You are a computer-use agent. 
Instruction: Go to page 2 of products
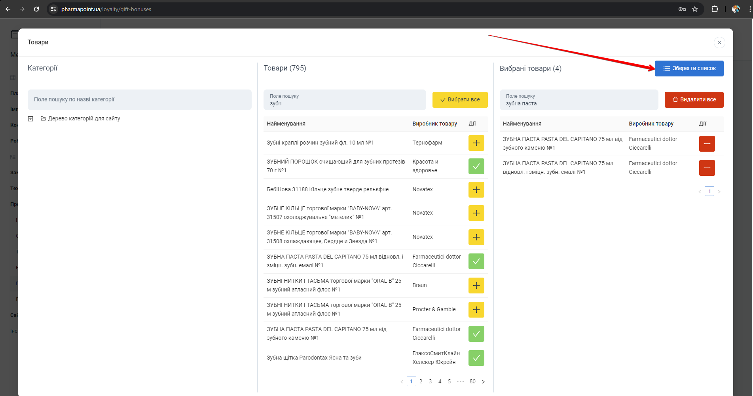[x=421, y=382]
